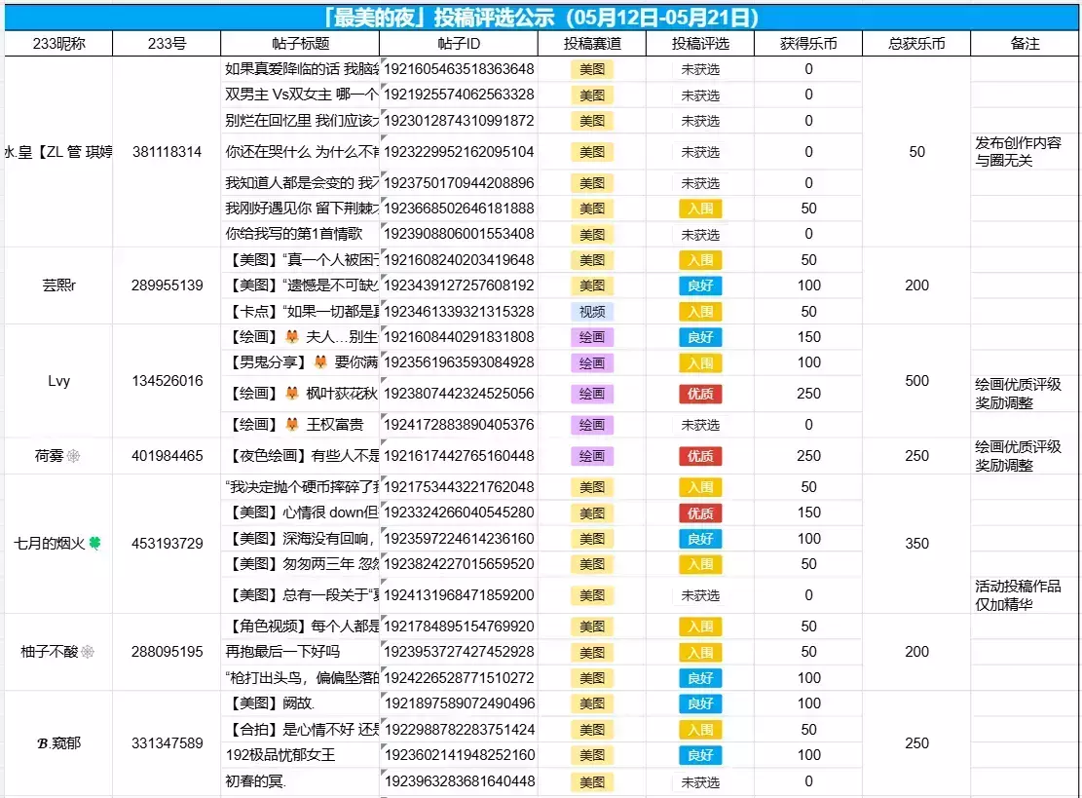Image resolution: width=1082 pixels, height=798 pixels.
Task: Click the blue 视频 track tag
Action: click(x=591, y=312)
